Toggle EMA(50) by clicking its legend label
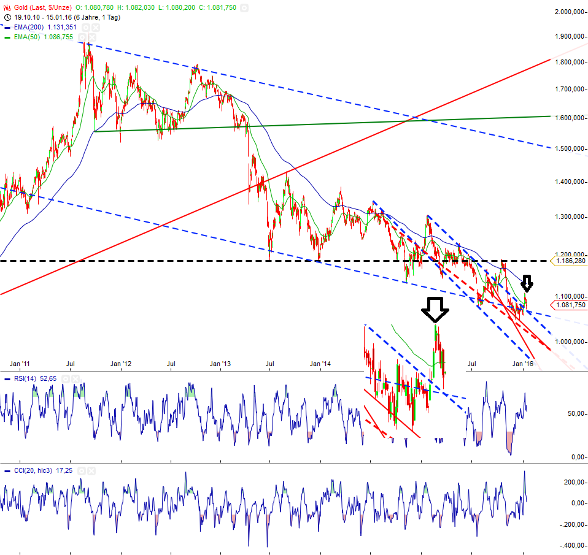The image size is (588, 555). click(x=26, y=37)
